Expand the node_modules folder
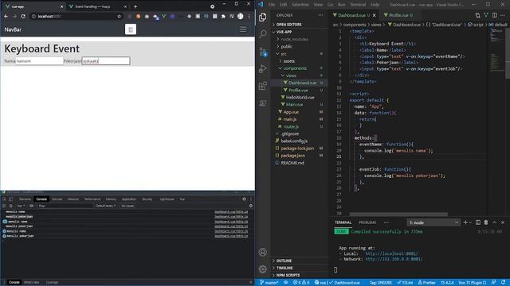Screen dimensions: 510x286 point(299,39)
